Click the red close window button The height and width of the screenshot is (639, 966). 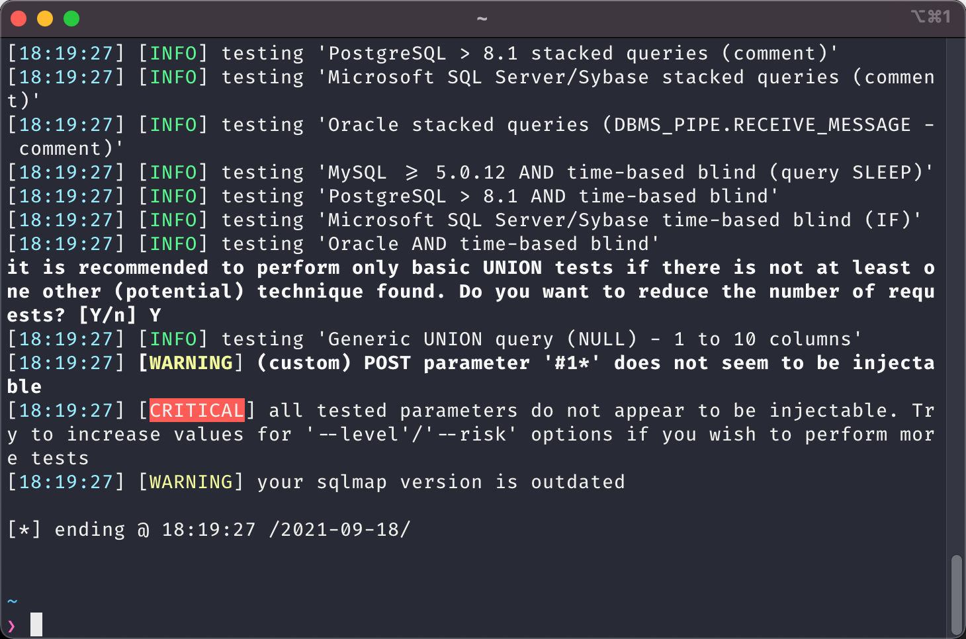tap(19, 19)
